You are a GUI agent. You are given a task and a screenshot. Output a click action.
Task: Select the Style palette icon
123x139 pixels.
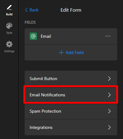click(x=9, y=26)
